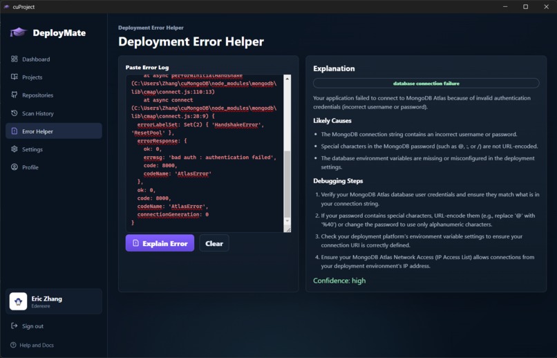Click the document icon inside the Explain Error button
Screen dimensions: 557x358
pos(135,243)
